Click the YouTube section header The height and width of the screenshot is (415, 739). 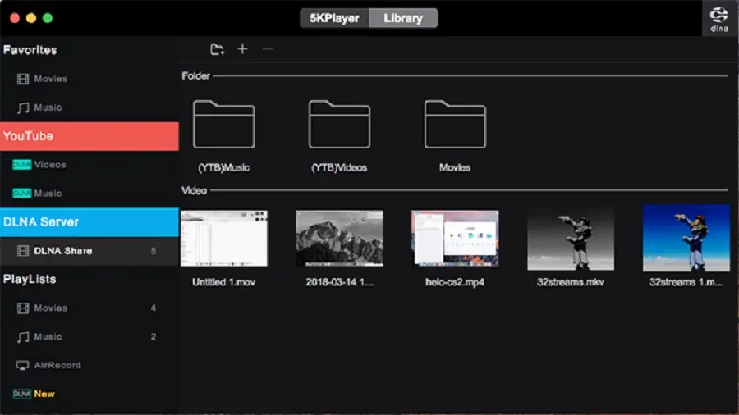coord(90,136)
